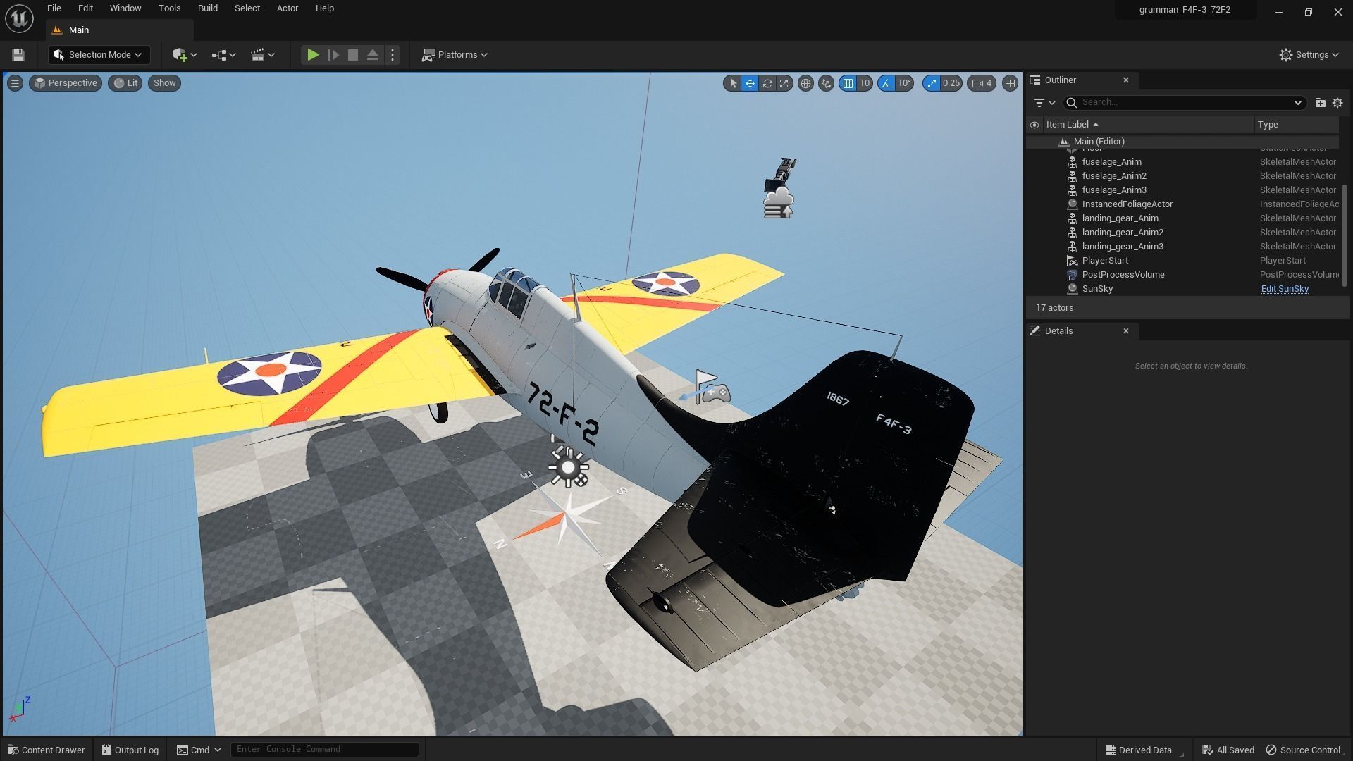Open the Cinematics sequence dropdown
The width and height of the screenshot is (1353, 761).
[263, 55]
